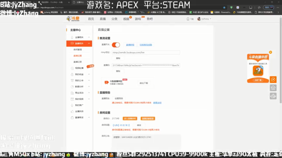The width and height of the screenshot is (282, 158).
Task: Open 直播 in the top navigation
Action: [x=103, y=19]
